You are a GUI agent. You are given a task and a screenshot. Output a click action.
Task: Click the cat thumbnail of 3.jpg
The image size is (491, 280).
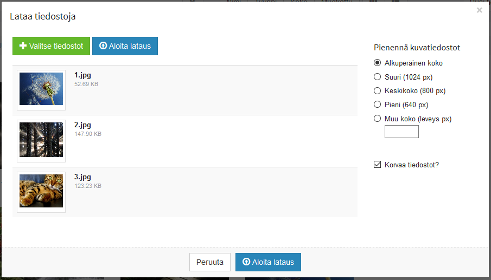[41, 191]
